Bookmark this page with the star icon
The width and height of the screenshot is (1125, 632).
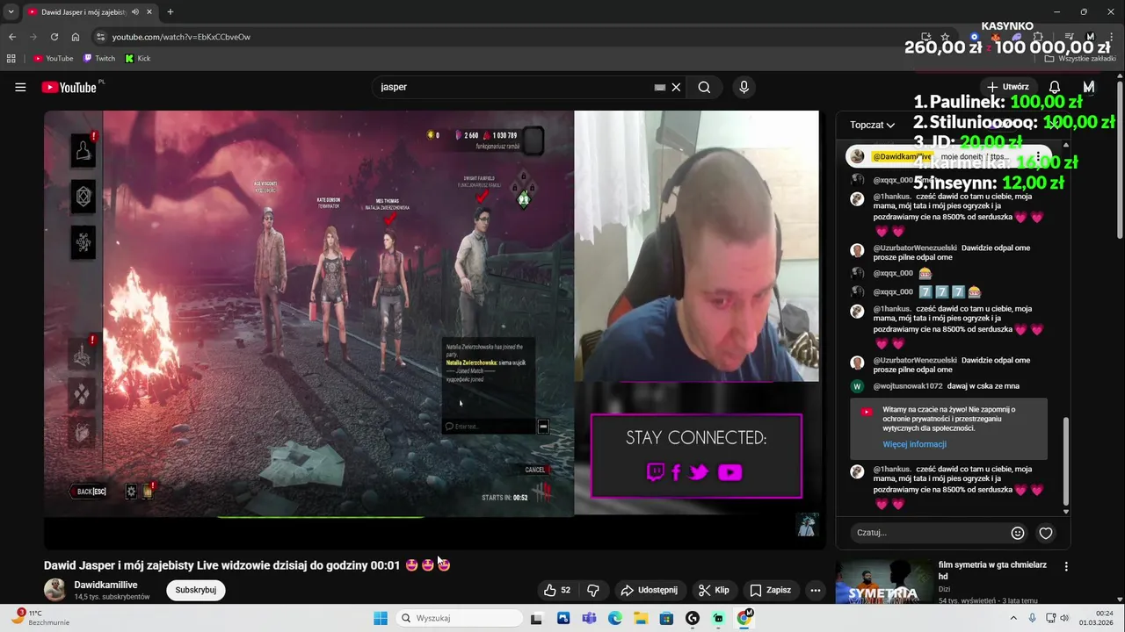point(946,37)
